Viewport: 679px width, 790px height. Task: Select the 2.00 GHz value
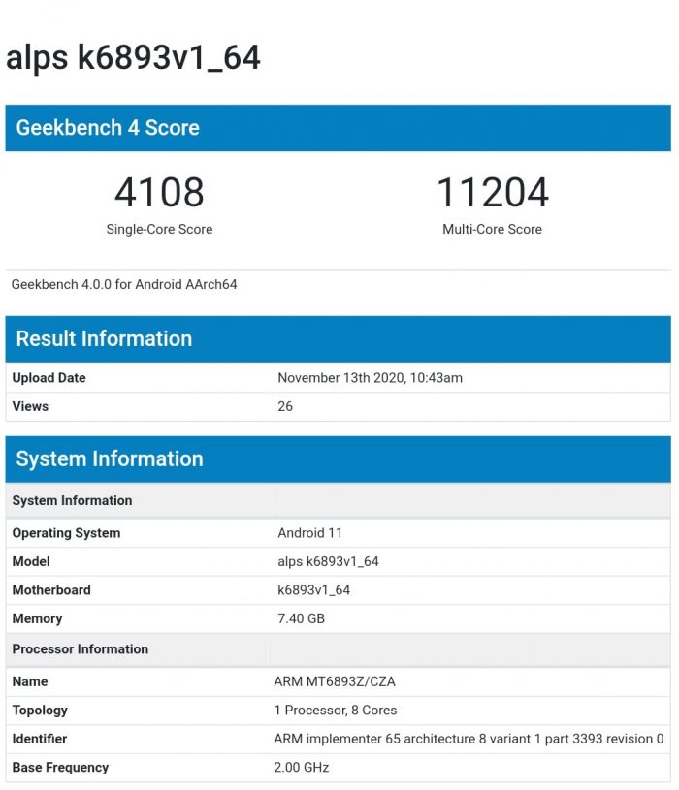click(x=302, y=768)
